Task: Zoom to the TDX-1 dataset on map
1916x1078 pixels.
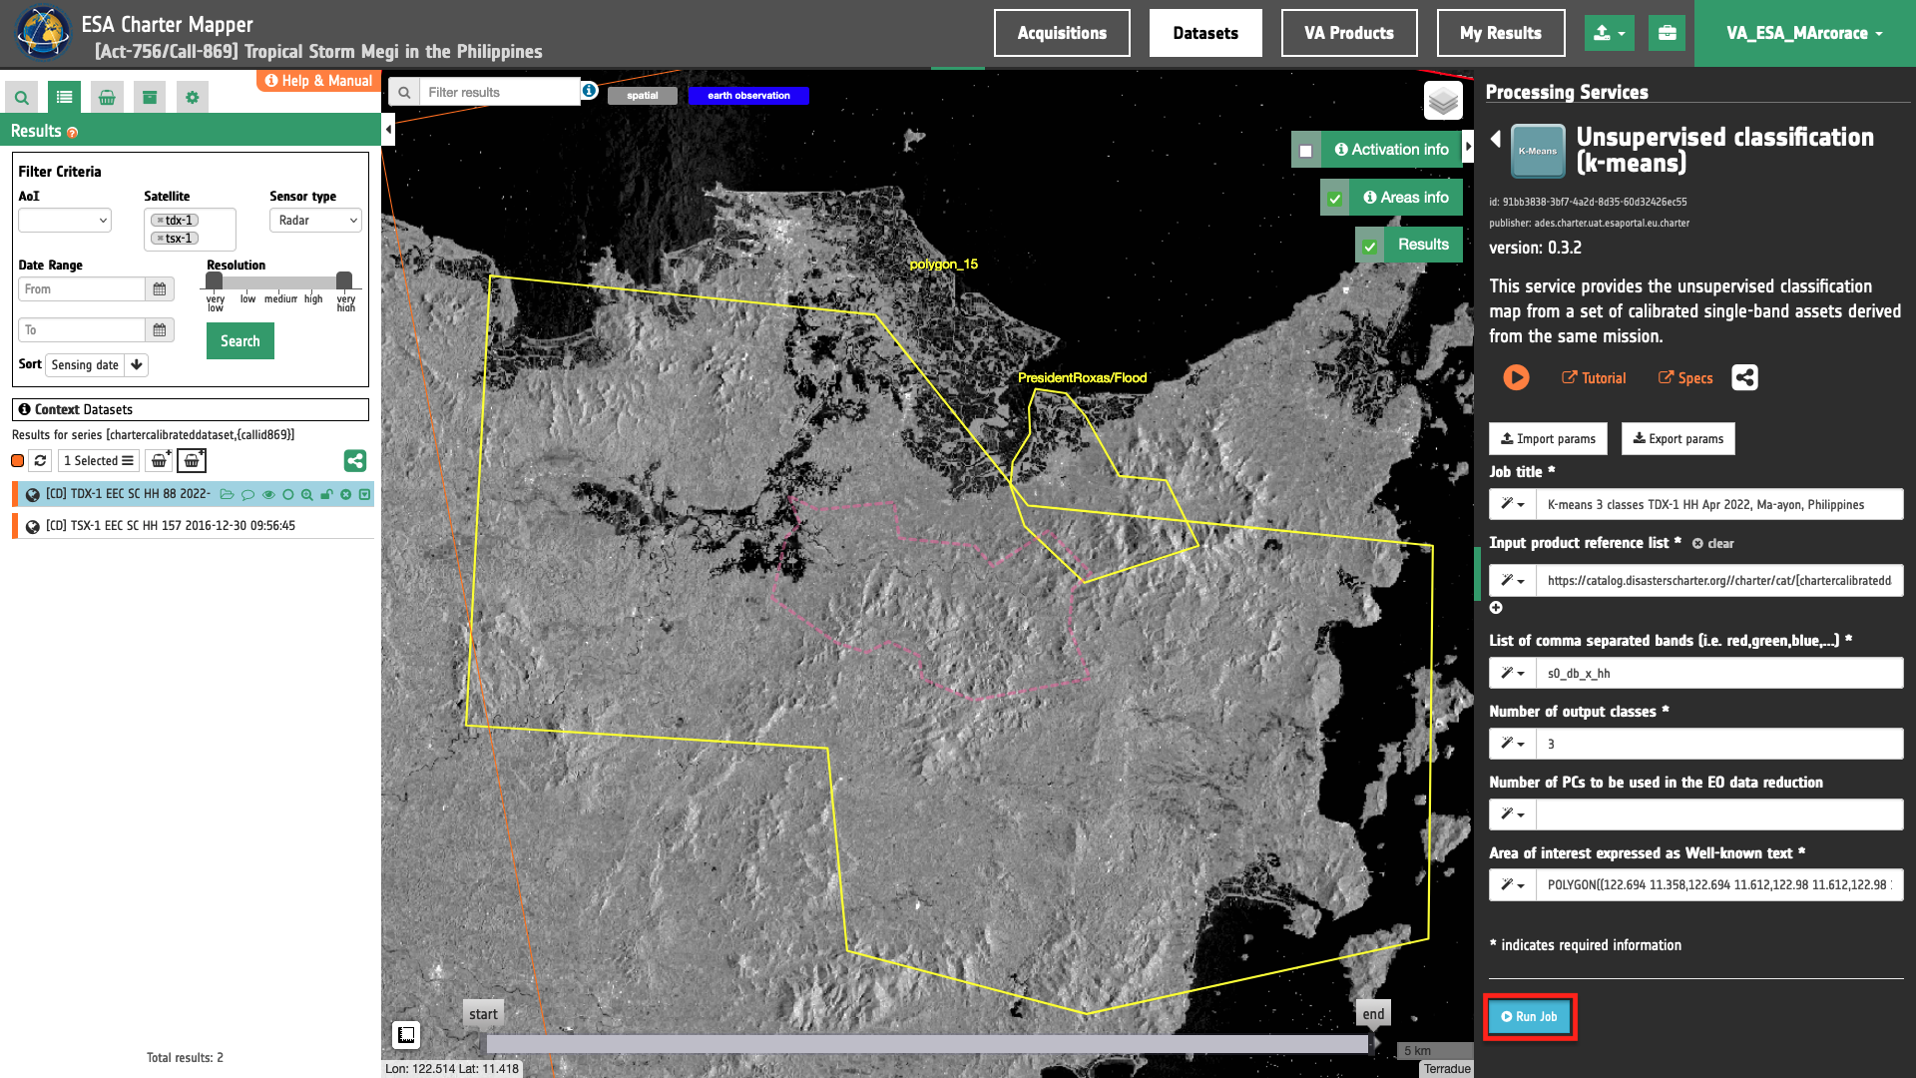Action: (x=307, y=494)
